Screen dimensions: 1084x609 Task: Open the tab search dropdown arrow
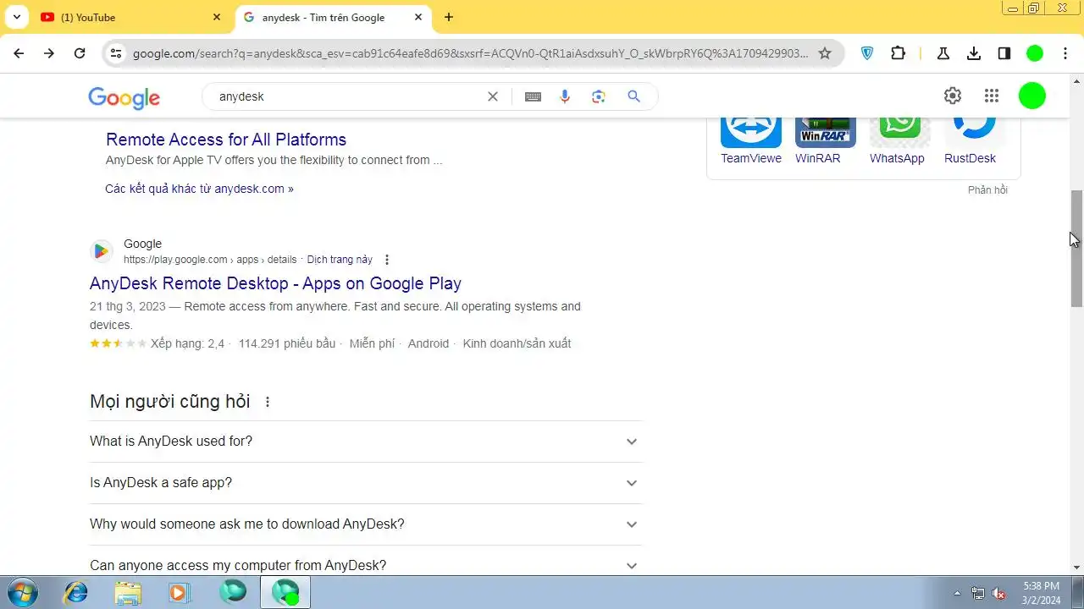point(16,17)
